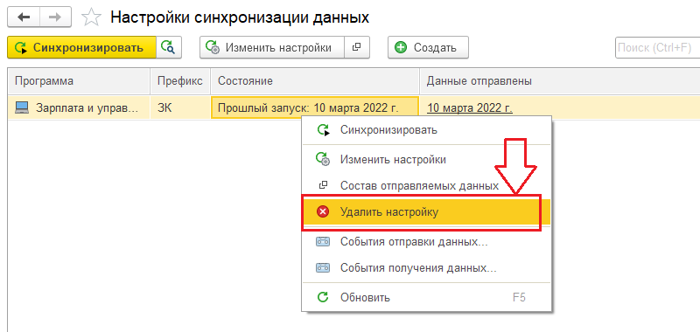Select the ЗК prefix cell
Screen dimensions: 700x332
coord(180,107)
